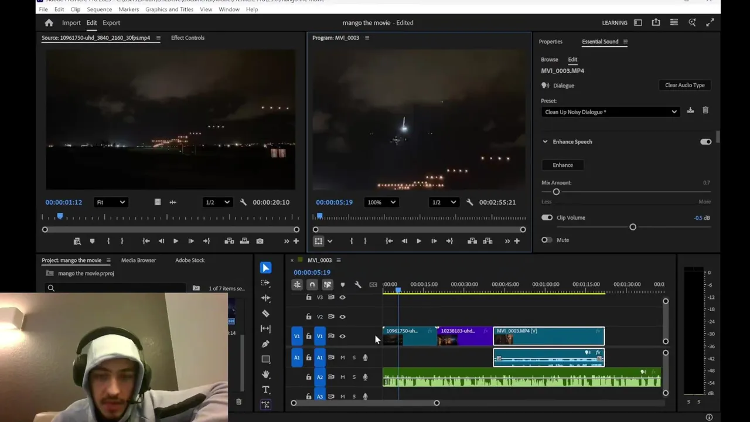The height and width of the screenshot is (422, 750).
Task: Toggle the Clip Volume switch
Action: tap(547, 217)
